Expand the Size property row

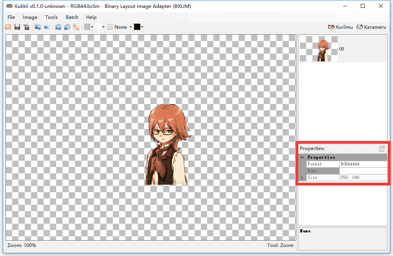pyautogui.click(x=302, y=178)
